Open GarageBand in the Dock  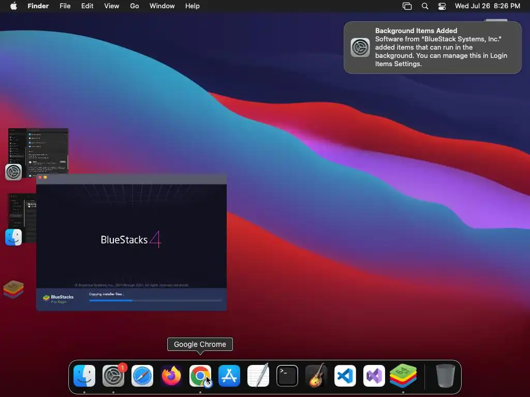[x=316, y=376]
